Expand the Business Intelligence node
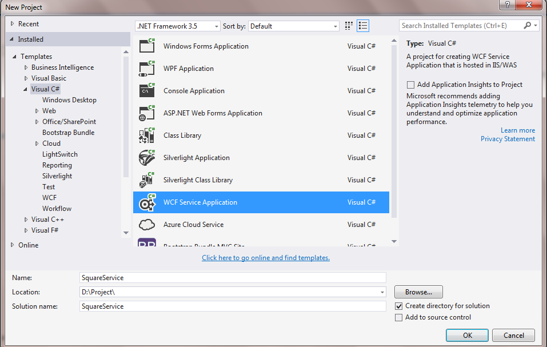 pos(26,67)
